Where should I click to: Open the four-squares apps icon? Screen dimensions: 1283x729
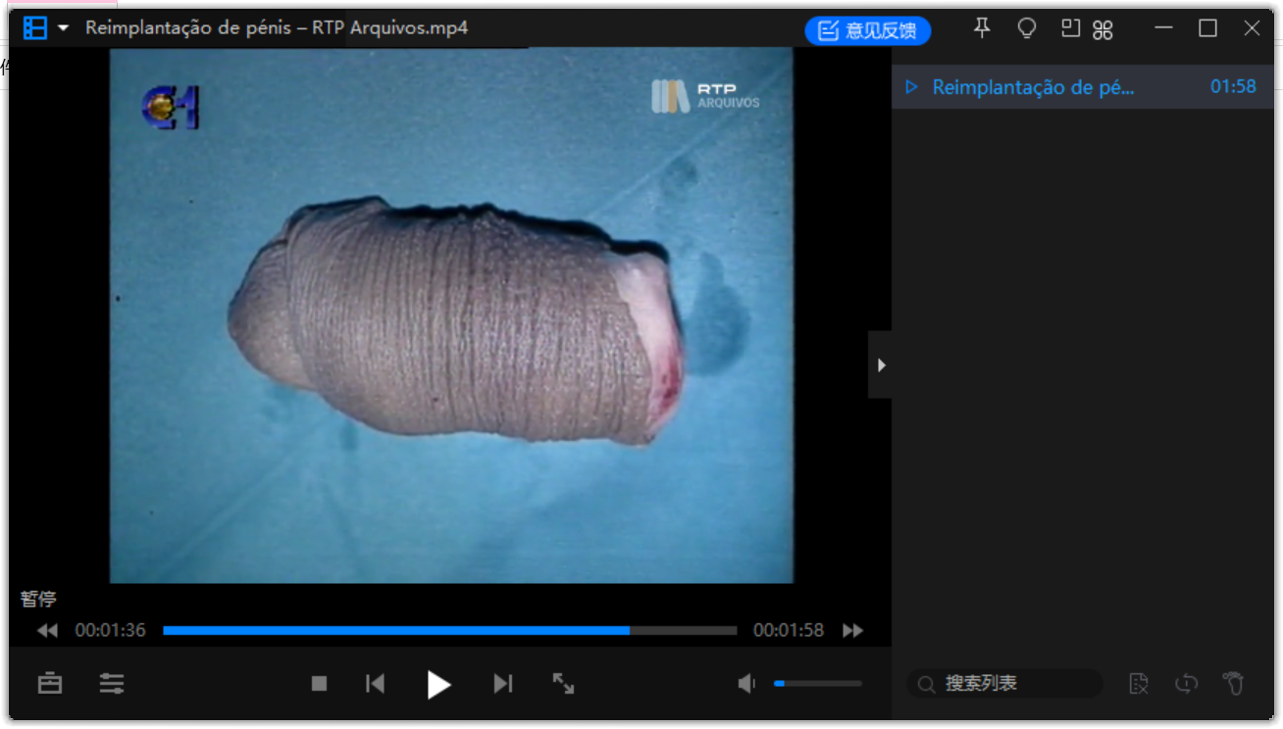tap(1103, 29)
